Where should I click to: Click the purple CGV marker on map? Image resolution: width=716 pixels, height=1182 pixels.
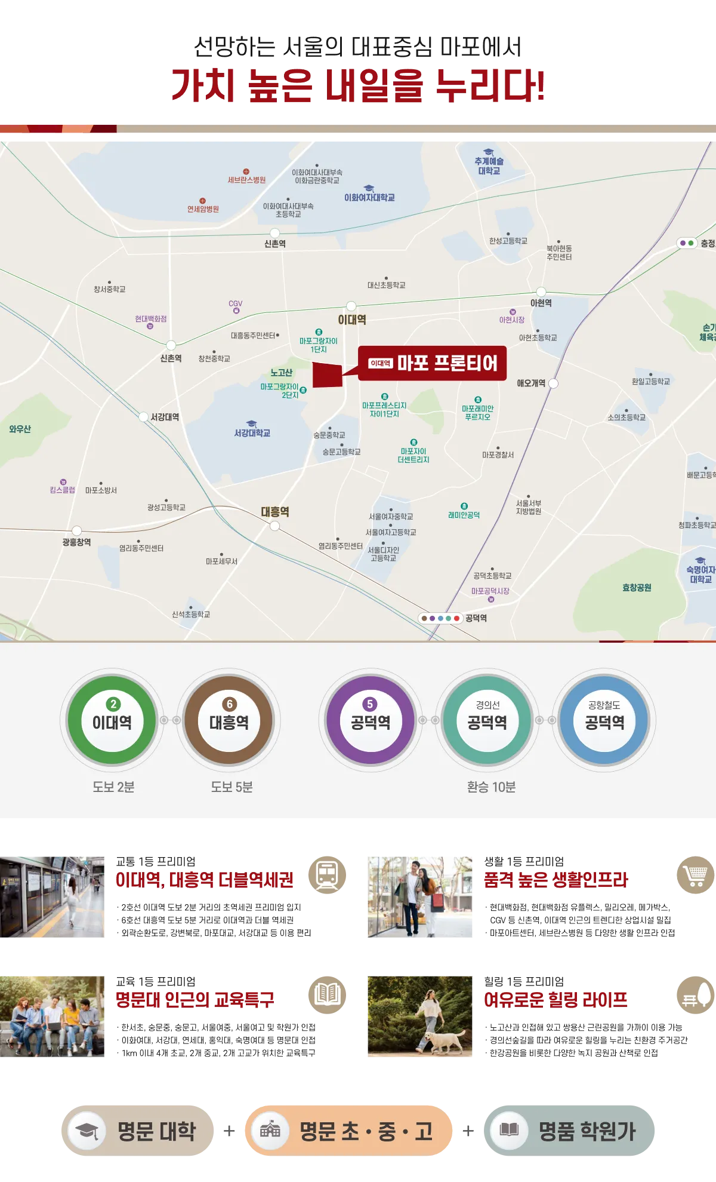[236, 311]
